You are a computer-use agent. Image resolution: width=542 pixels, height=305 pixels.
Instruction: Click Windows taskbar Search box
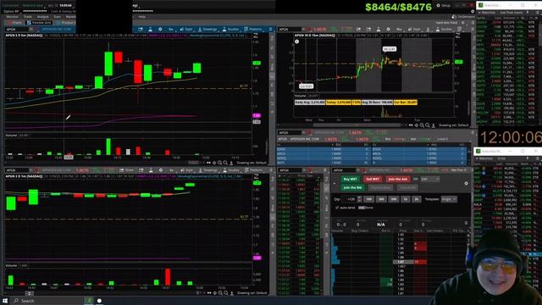tap(47, 301)
